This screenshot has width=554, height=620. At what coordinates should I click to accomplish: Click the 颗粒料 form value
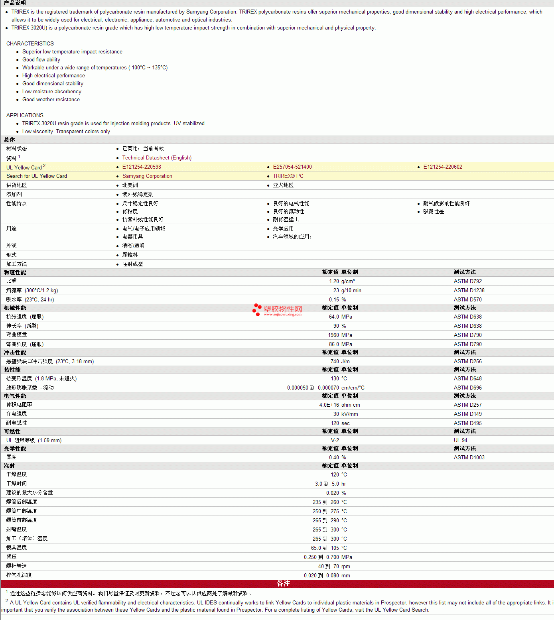130,255
